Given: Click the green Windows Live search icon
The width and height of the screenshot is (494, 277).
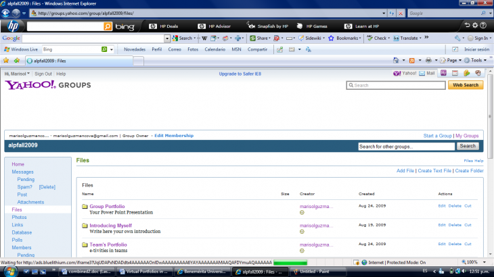Looking at the screenshot, I should point(104,49).
